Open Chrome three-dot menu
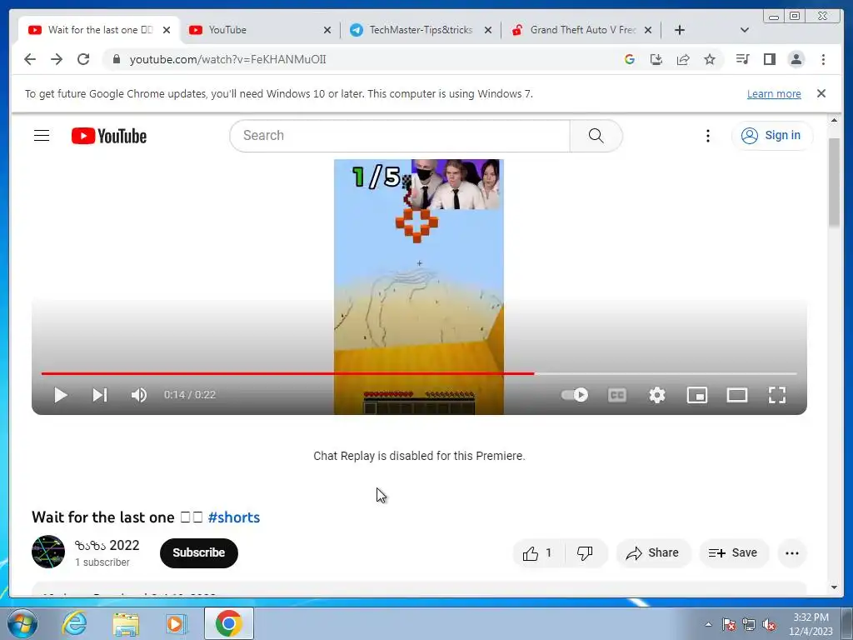Viewport: 853px width, 640px height. point(823,59)
